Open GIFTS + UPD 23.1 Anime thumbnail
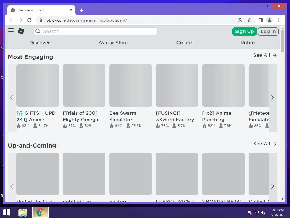The image size is (290, 218). (38, 85)
